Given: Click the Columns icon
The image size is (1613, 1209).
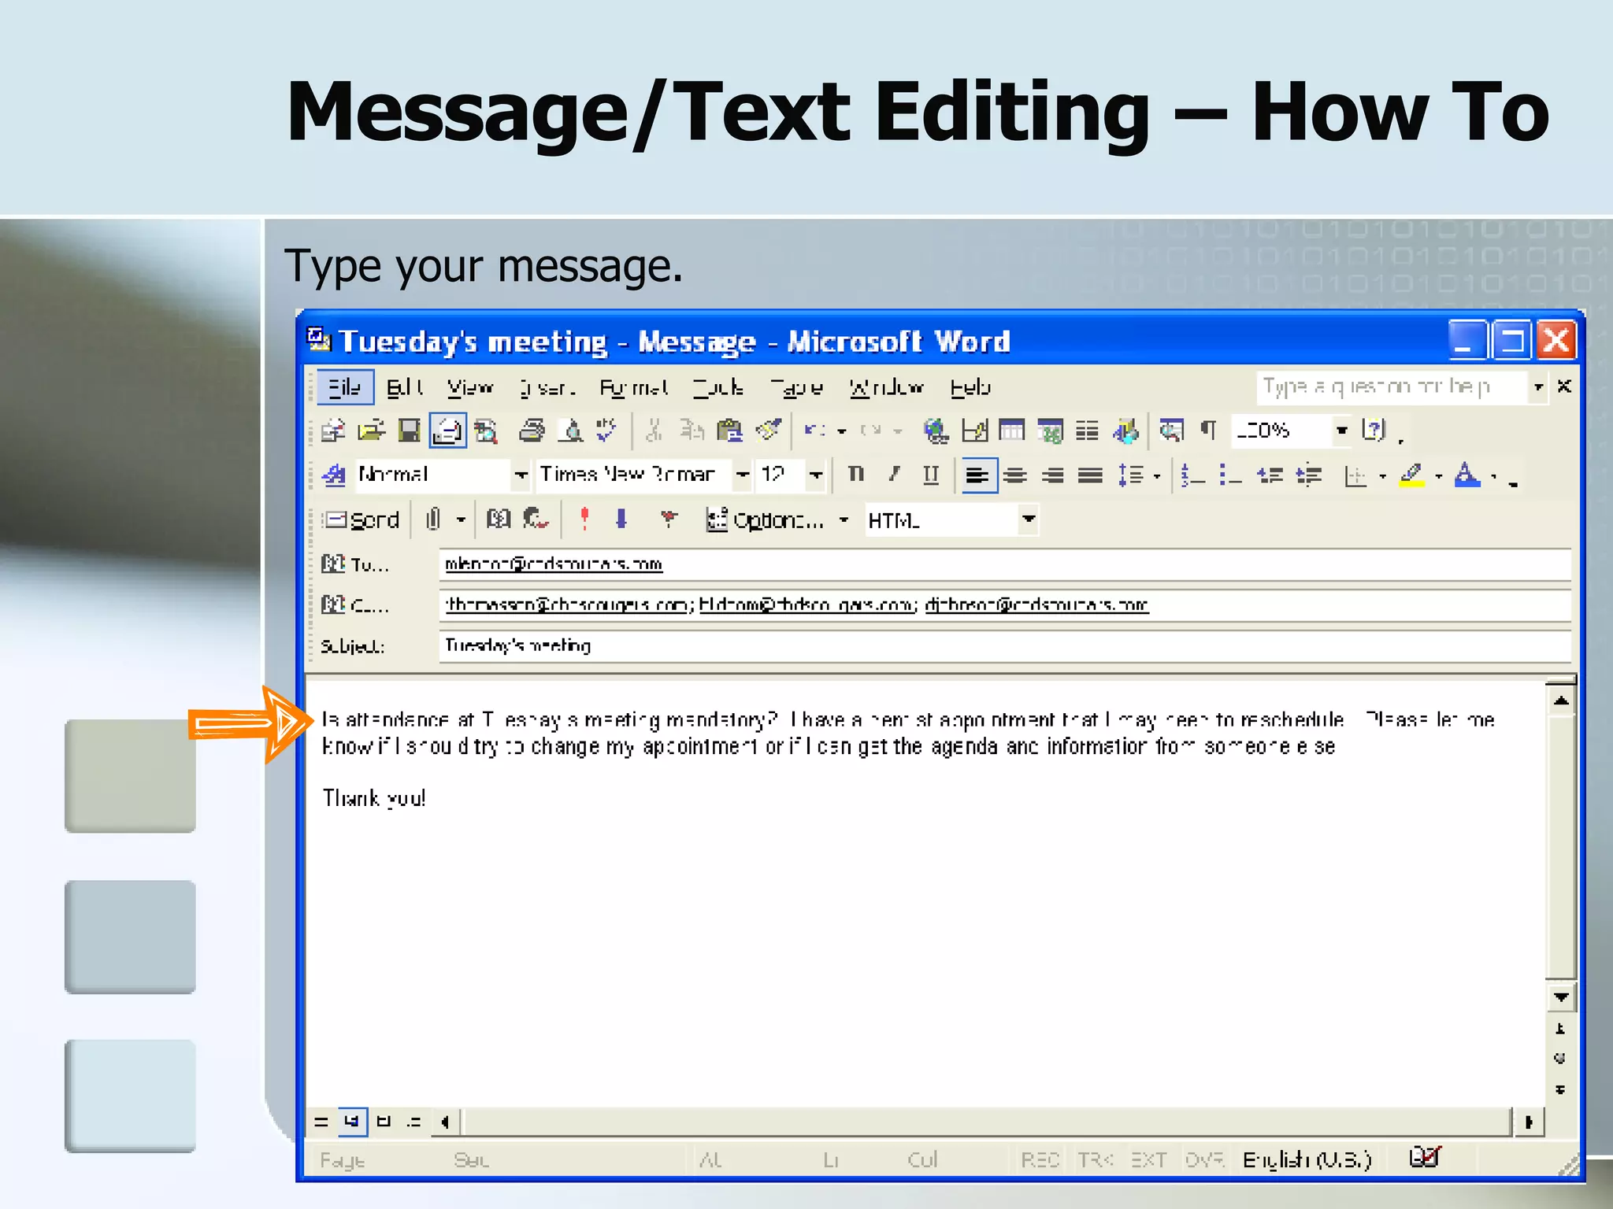Looking at the screenshot, I should coord(1088,431).
